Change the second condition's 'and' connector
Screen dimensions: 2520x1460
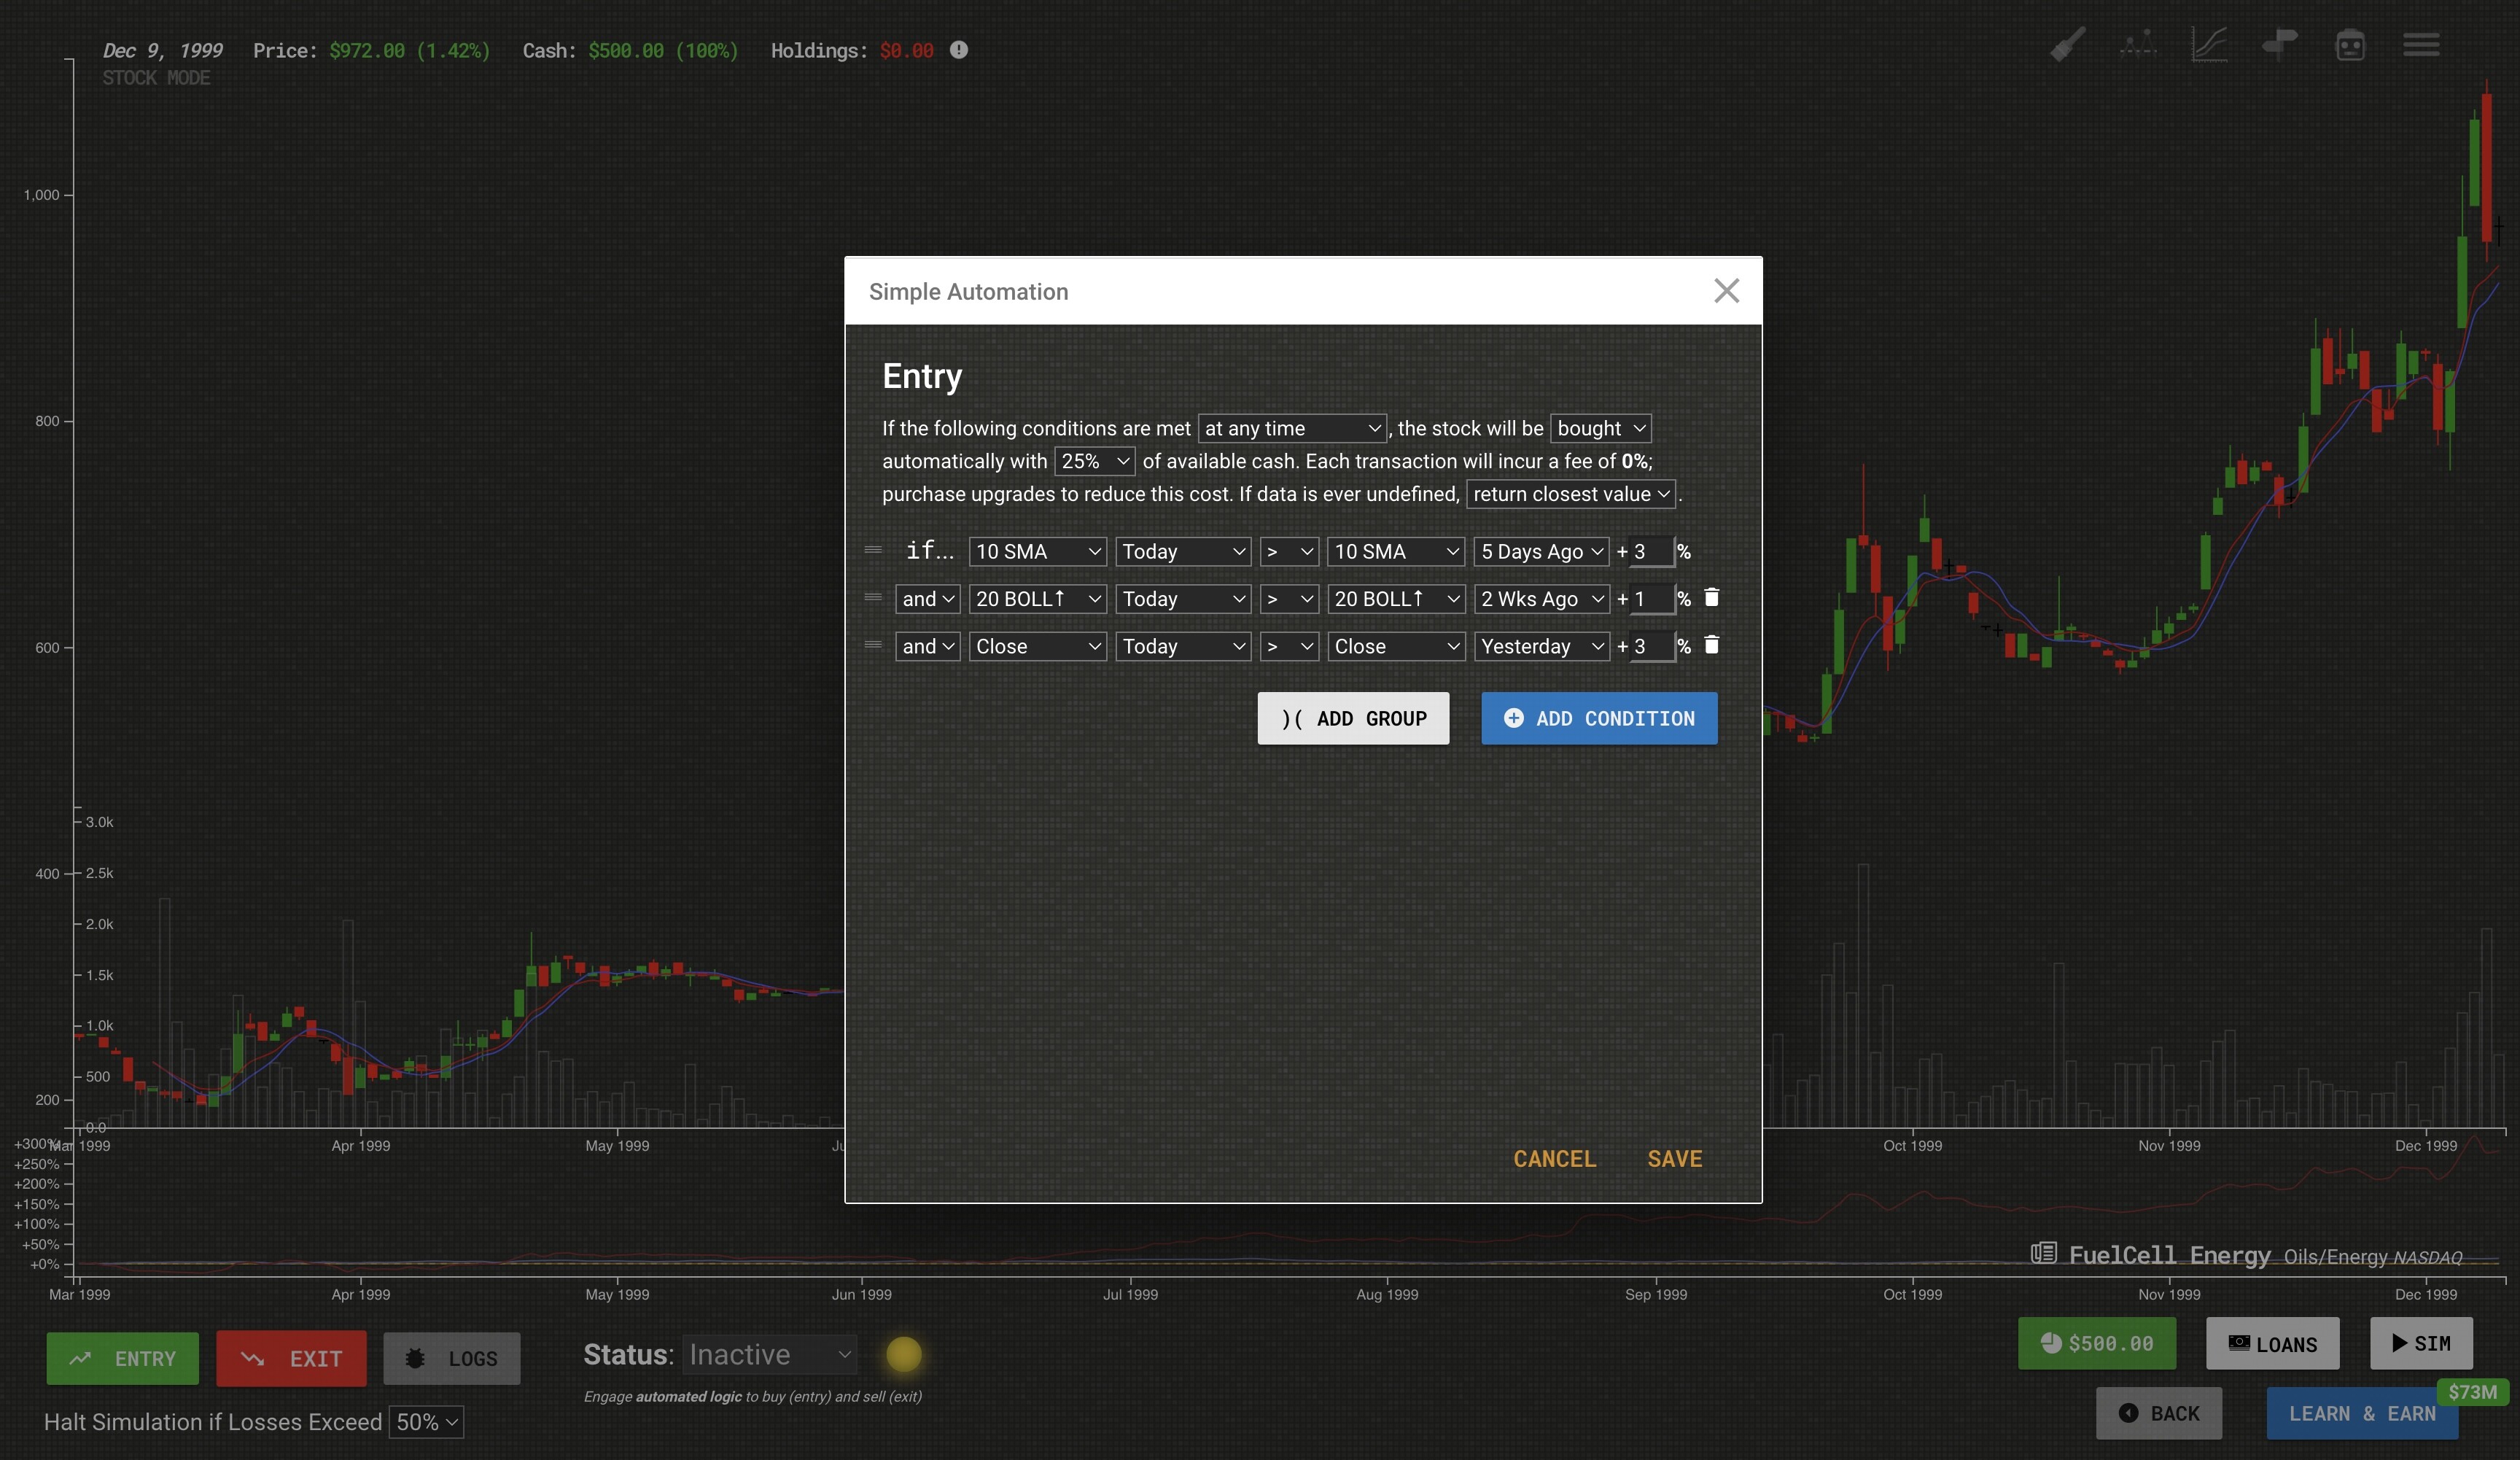click(x=926, y=598)
